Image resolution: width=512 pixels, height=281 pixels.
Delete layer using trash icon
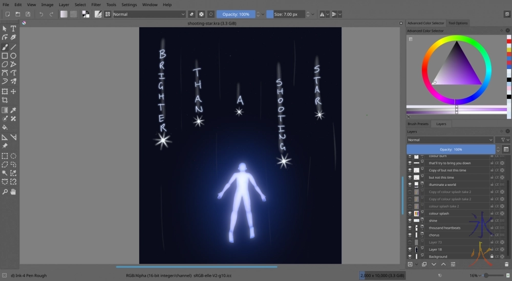[x=506, y=264]
